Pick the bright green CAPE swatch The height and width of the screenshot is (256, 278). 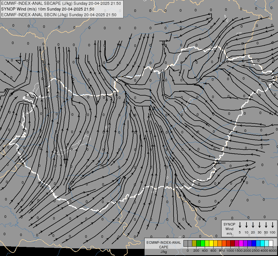203,243
